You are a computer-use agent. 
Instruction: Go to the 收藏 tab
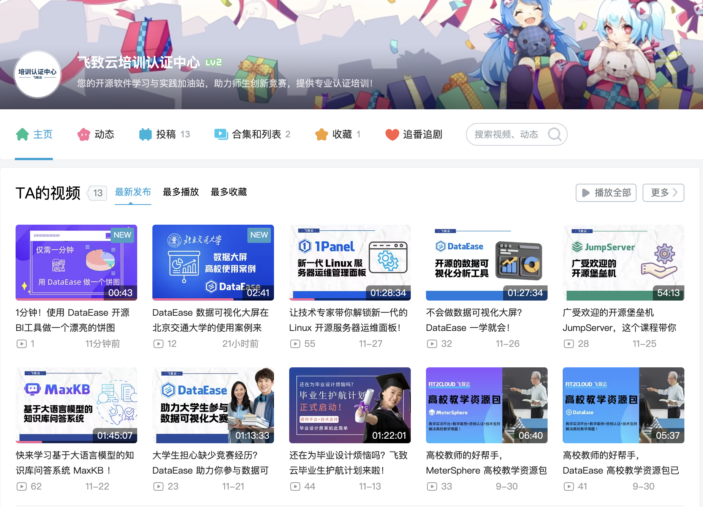tap(337, 134)
